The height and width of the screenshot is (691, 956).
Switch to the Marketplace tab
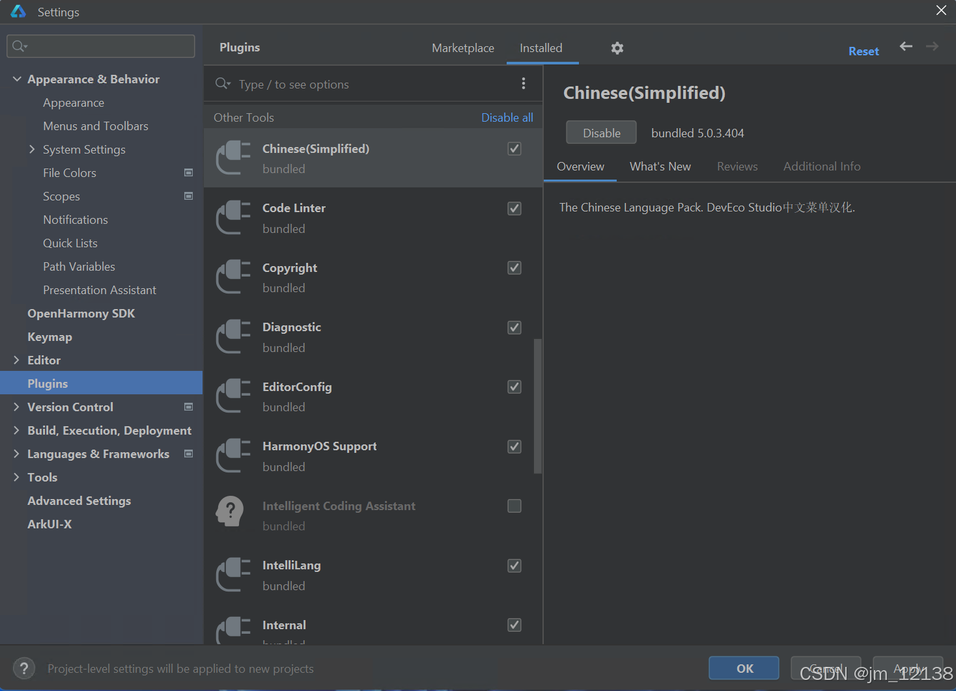pyautogui.click(x=463, y=48)
